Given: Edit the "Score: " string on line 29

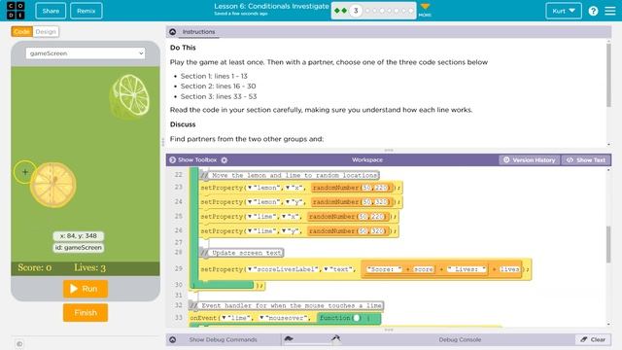Looking at the screenshot, I should pyautogui.click(x=384, y=269).
